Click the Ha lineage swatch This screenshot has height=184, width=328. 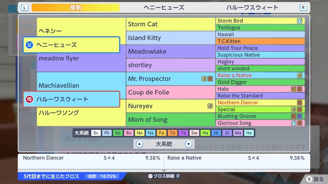pyautogui.click(x=205, y=133)
